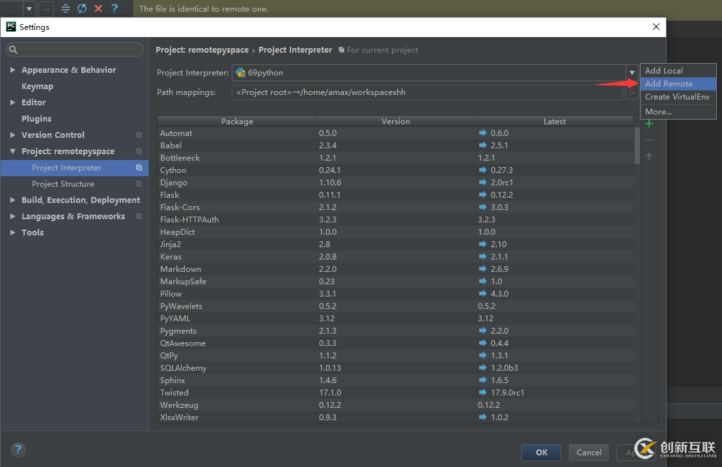The width and height of the screenshot is (722, 467).
Task: Open help via question mark at dialog bottom
Action: [x=18, y=449]
